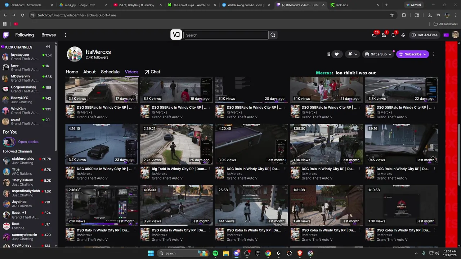Open Epic Games Launcher from the taskbar
461x259 pixels.
[258, 253]
